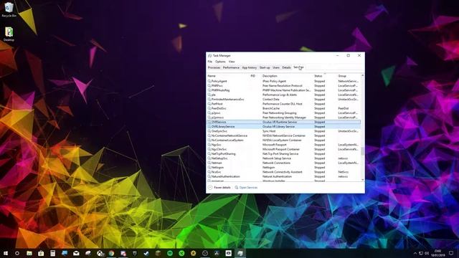This screenshot has height=258, width=459.
Task: Select the p2psvc service row
Action: [x=284, y=113]
